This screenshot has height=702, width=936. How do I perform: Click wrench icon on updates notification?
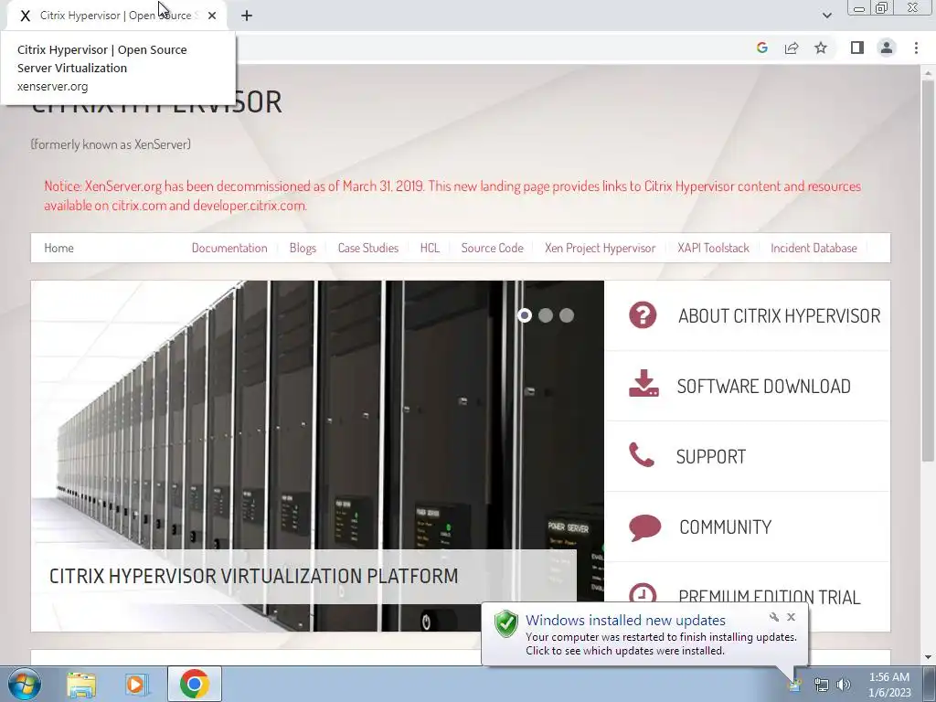773,617
